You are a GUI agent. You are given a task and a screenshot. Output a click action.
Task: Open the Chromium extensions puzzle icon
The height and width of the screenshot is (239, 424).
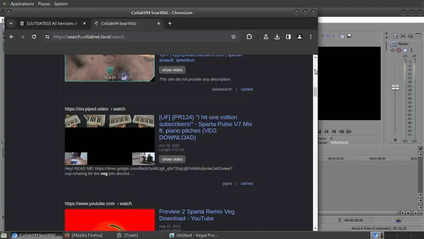click(249, 37)
